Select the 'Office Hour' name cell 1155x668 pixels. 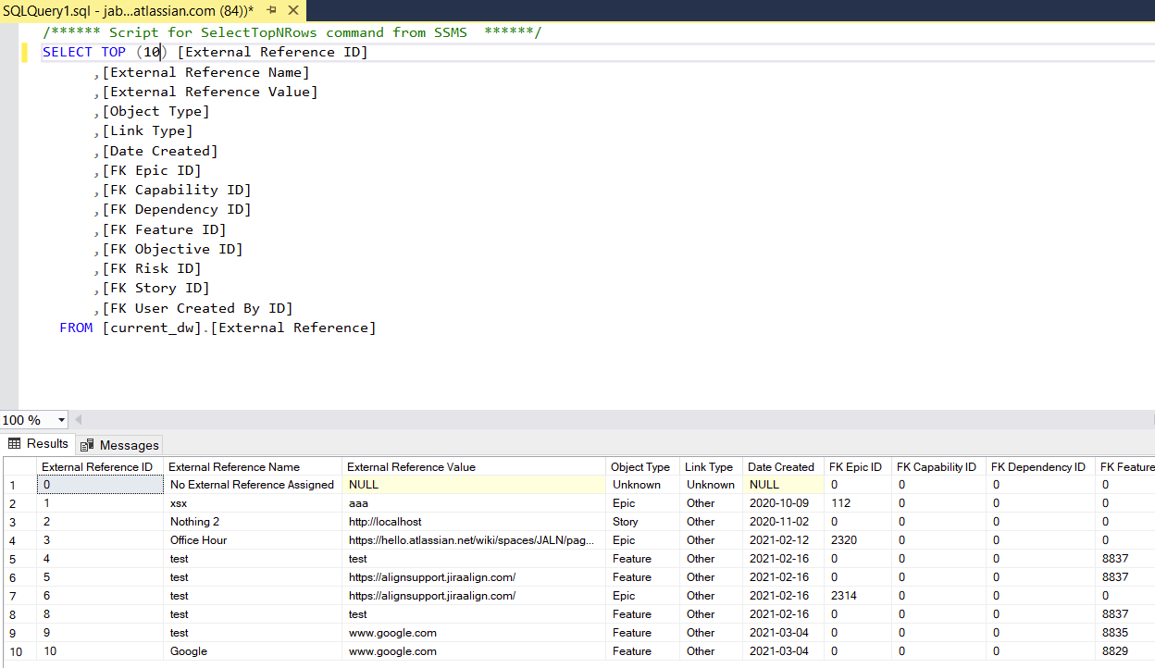pyautogui.click(x=253, y=540)
